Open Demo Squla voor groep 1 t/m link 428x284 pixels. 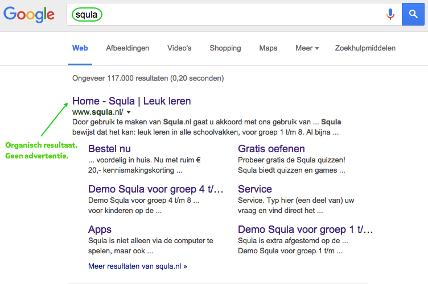tap(306, 229)
